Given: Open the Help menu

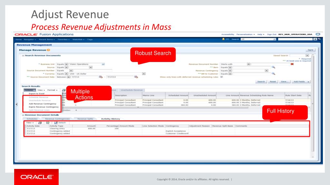Looking at the screenshot, I should pos(261,34).
